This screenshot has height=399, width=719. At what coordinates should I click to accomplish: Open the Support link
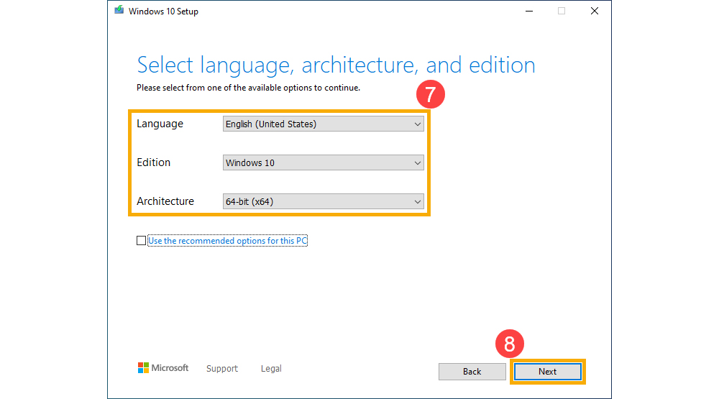(222, 368)
